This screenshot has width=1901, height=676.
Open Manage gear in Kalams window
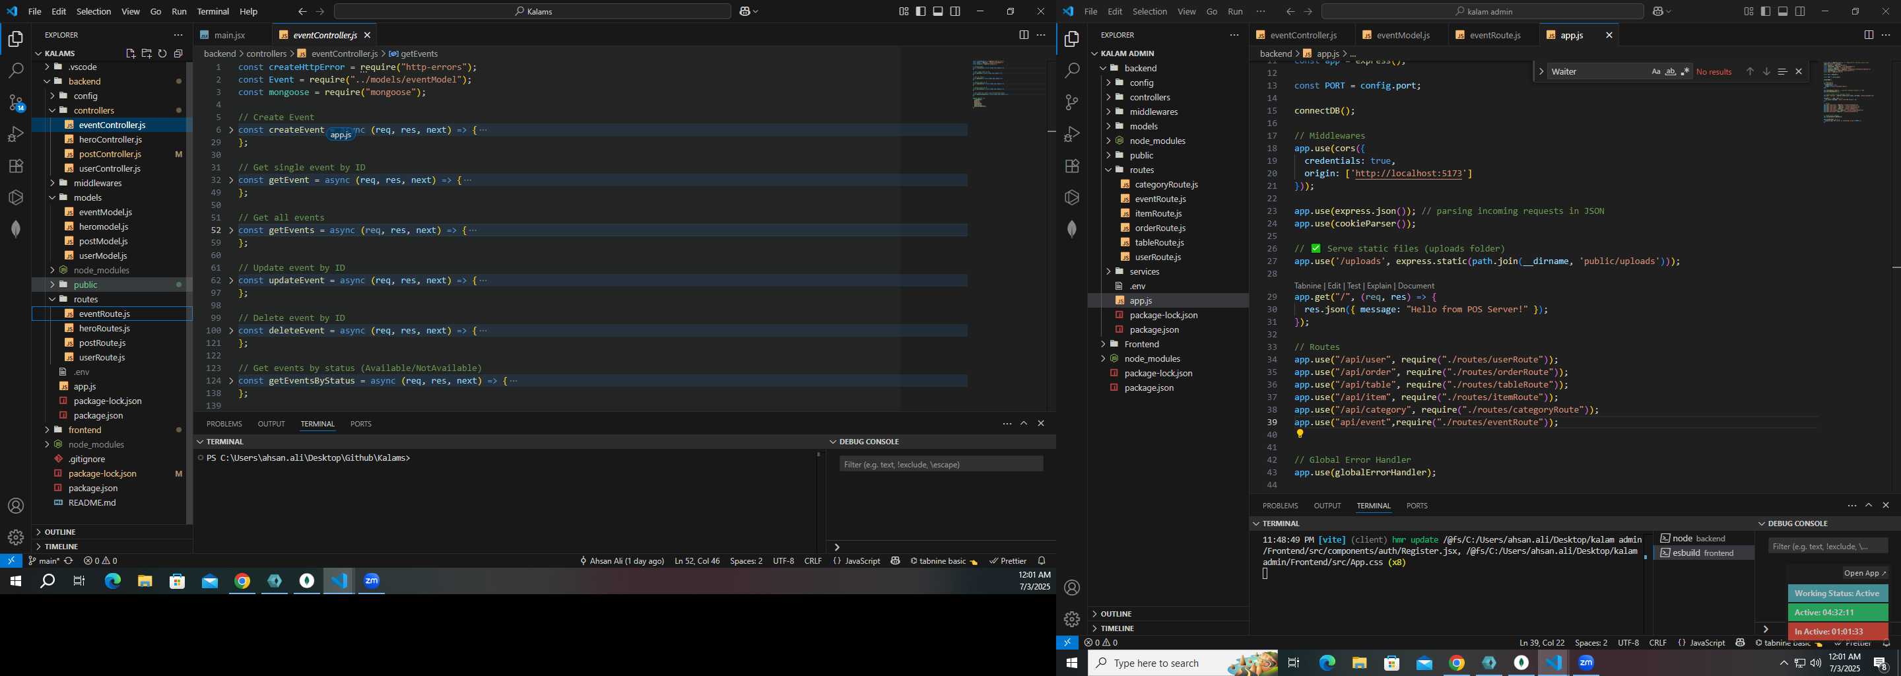coord(15,537)
